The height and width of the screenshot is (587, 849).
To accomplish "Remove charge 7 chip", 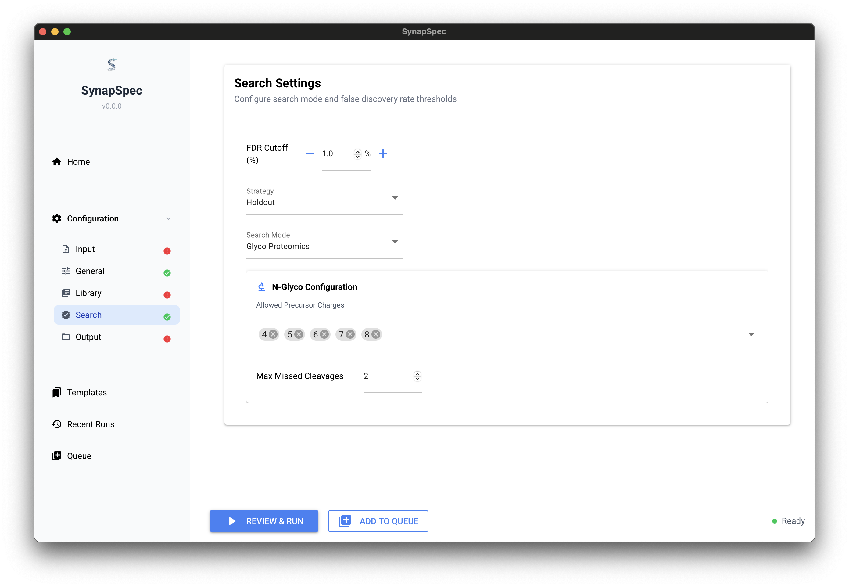I will (x=350, y=334).
